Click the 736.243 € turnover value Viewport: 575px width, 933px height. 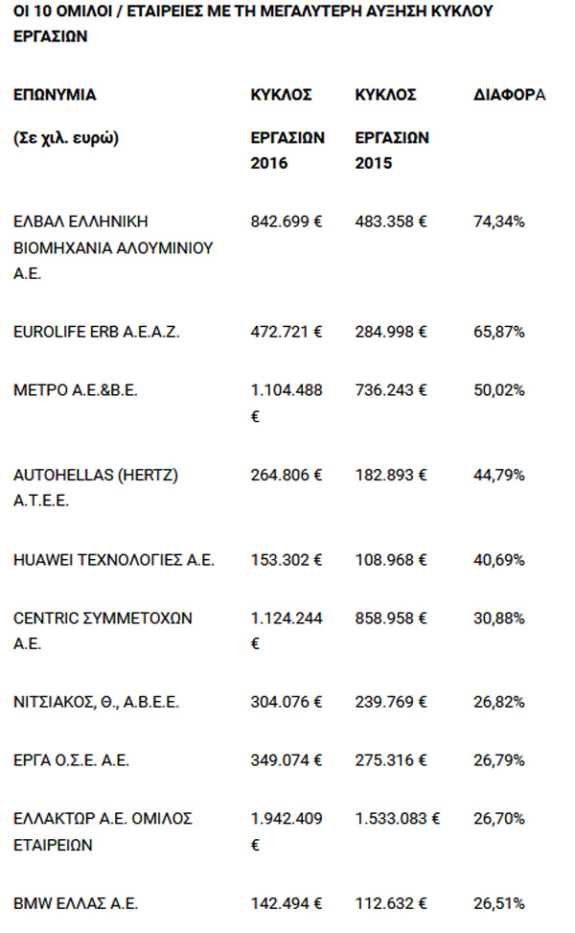[x=391, y=390]
